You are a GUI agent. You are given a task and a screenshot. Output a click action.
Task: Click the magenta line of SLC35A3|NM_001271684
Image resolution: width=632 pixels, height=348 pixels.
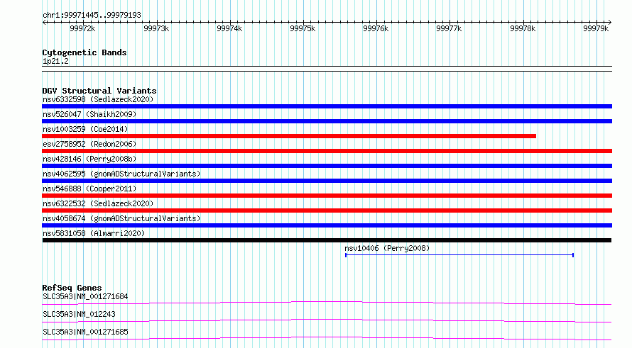click(x=327, y=303)
